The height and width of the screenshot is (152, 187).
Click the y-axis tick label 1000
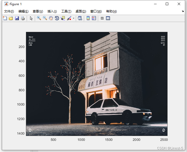pos(21,105)
